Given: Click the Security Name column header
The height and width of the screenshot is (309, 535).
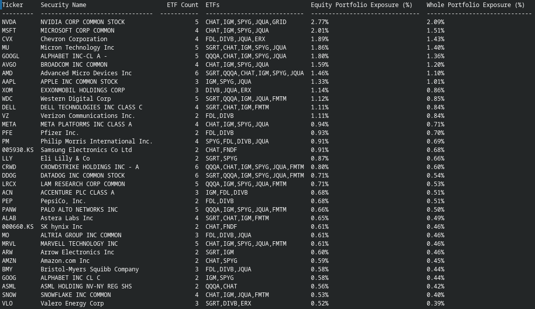Looking at the screenshot, I should (64, 5).
